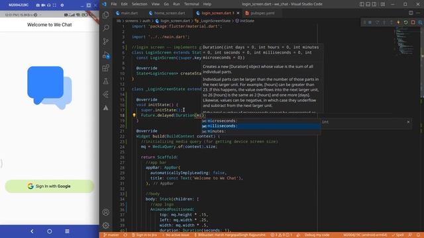
Task: Tap the Android back navigation button
Action: click(32, 231)
